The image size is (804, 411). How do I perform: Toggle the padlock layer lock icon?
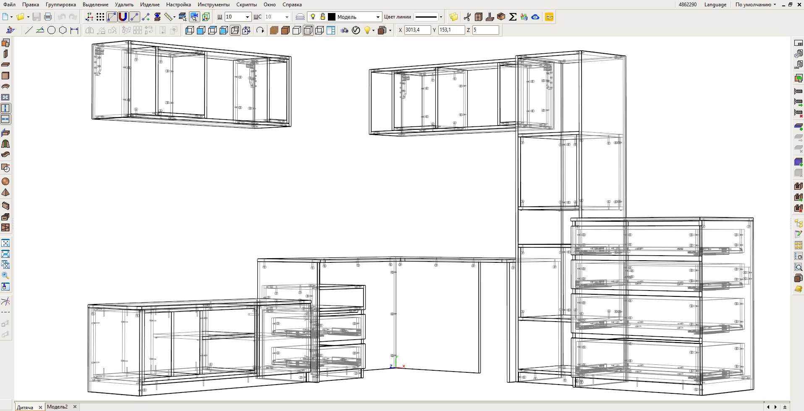tap(322, 17)
